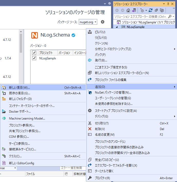177x182 pixels.
Task: Open the error list filter dropdown ending 'nse'
Action: 8,168
